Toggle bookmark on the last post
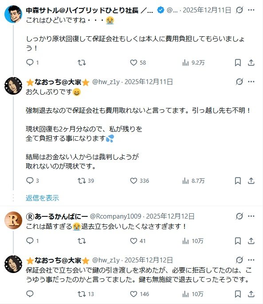The image size is (263, 304). (238, 294)
